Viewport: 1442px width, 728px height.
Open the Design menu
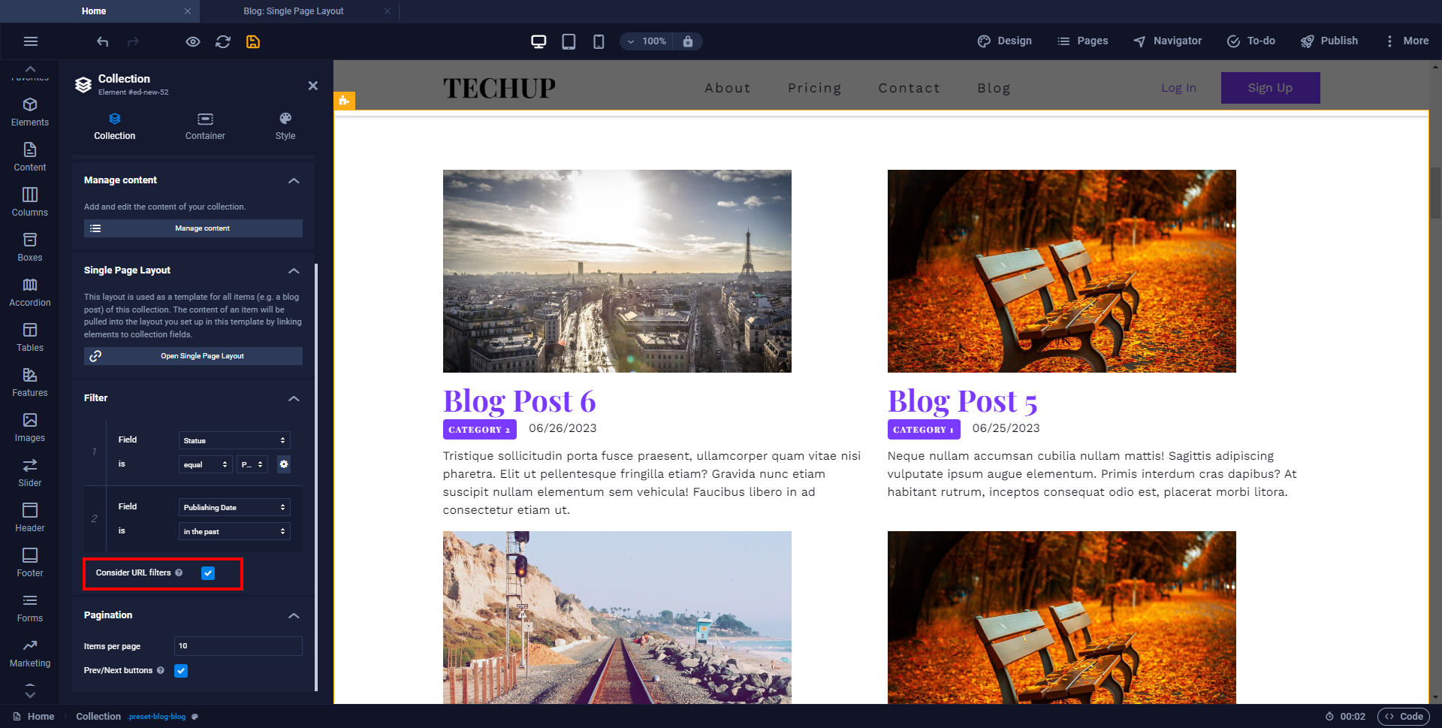click(x=1004, y=41)
